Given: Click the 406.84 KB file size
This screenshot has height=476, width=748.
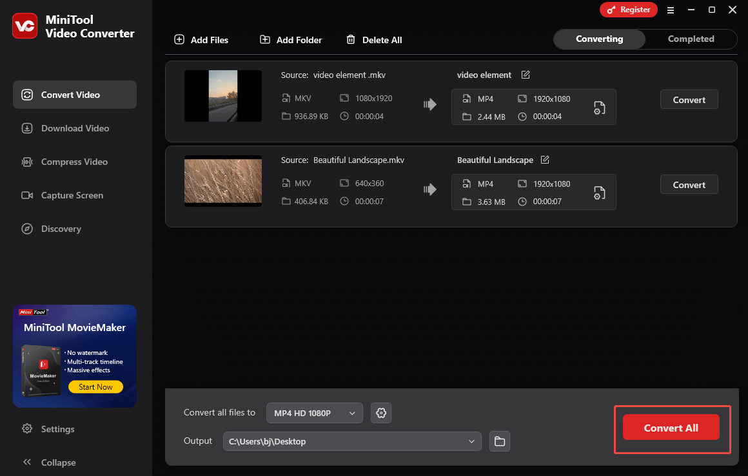Looking at the screenshot, I should click(311, 202).
